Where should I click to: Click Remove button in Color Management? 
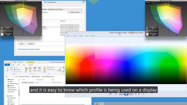pos(31,44)
